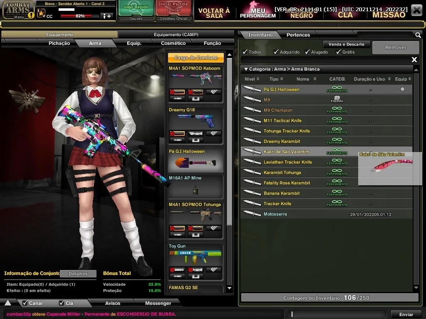Click checkmark attachment icon under M4A1 SOPMOD Kaboom
The width and height of the screenshot is (426, 319).
click(213, 92)
